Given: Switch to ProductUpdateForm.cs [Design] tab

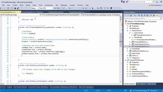Looking at the screenshot, I should click(x=32, y=12).
